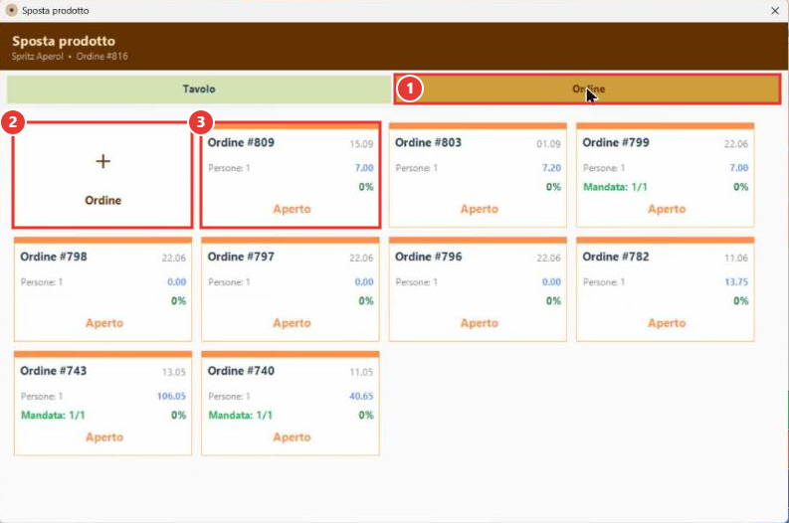Create a new order with plus tile
The image size is (789, 523).
point(102,175)
